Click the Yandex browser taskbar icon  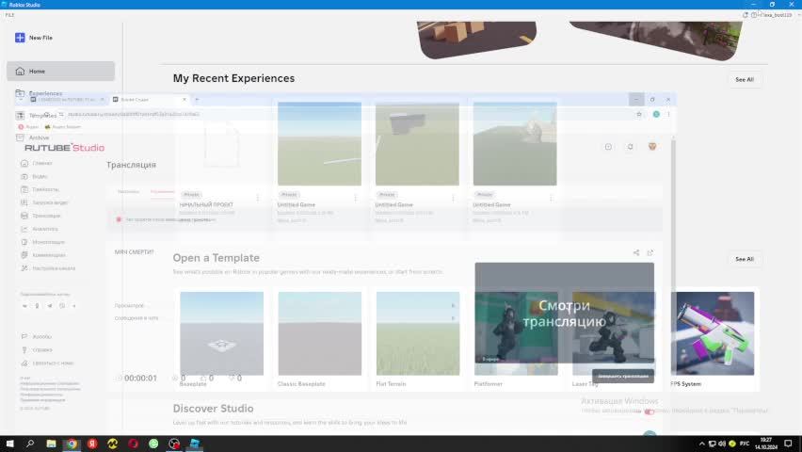pyautogui.click(x=92, y=444)
